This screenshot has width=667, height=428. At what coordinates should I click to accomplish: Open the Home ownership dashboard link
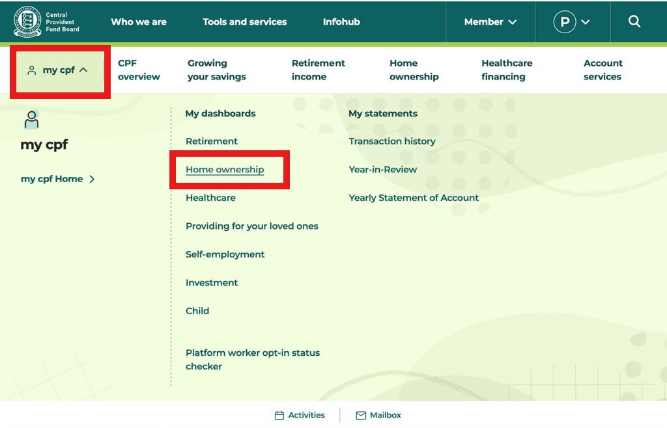click(225, 169)
